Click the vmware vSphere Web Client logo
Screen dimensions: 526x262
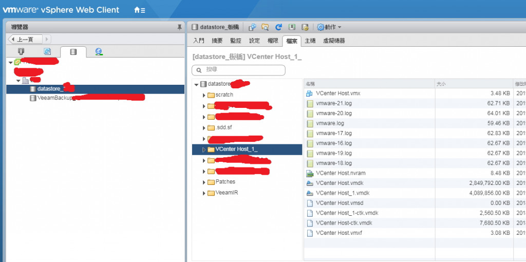[61, 10]
